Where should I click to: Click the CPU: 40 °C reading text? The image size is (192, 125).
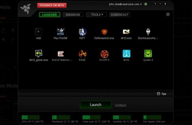(x=33, y=122)
